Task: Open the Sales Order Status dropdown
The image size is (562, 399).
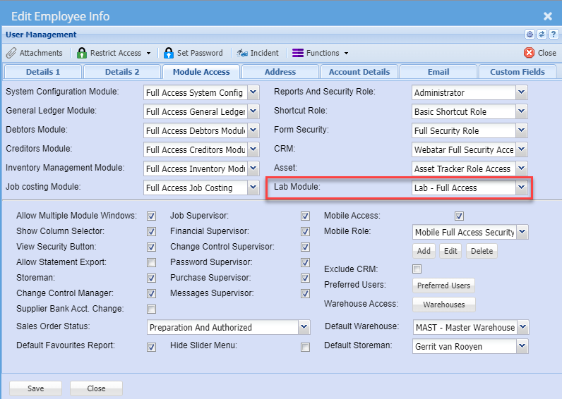Action: 304,327
